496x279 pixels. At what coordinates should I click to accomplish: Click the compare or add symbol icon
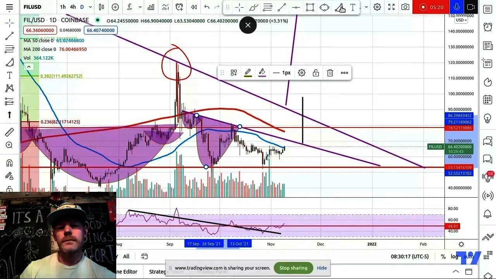point(115,7)
